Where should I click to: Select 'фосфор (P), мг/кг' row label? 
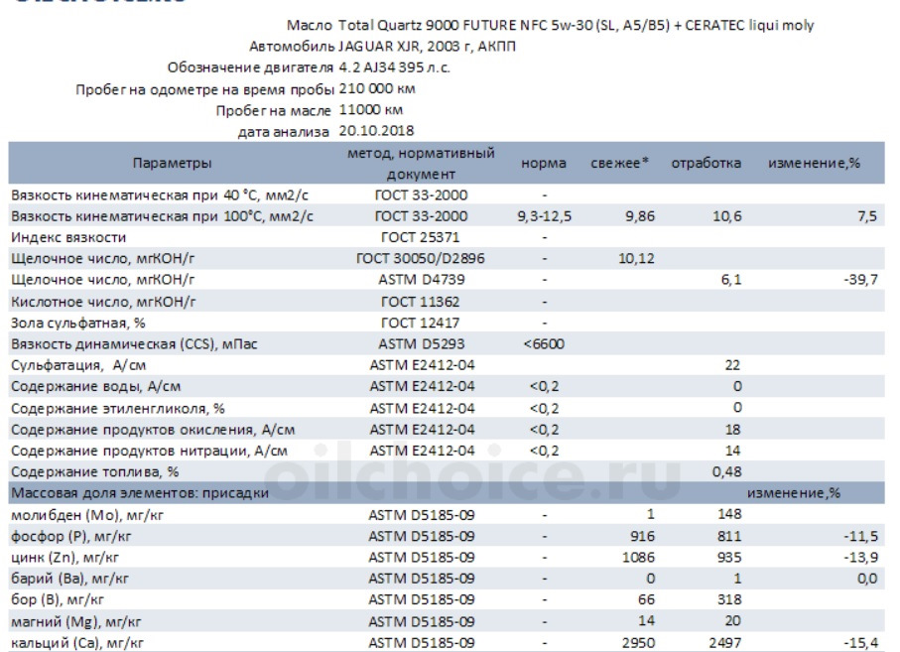pos(71,536)
